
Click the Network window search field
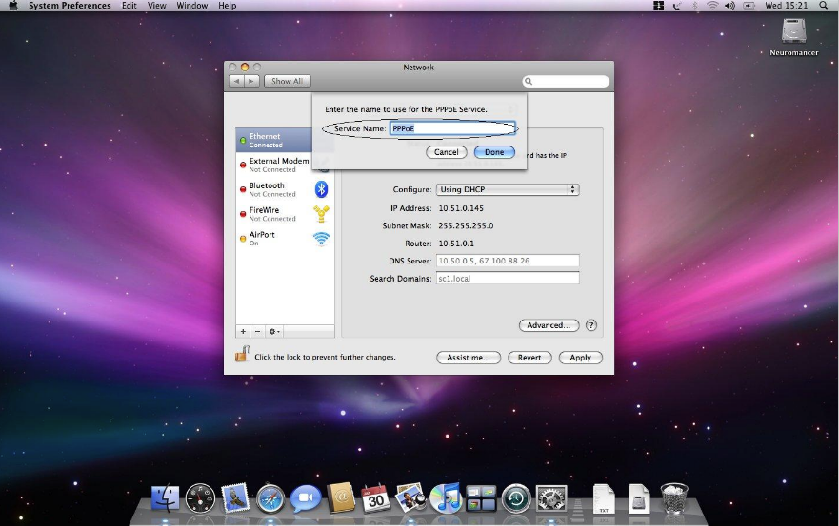click(566, 81)
